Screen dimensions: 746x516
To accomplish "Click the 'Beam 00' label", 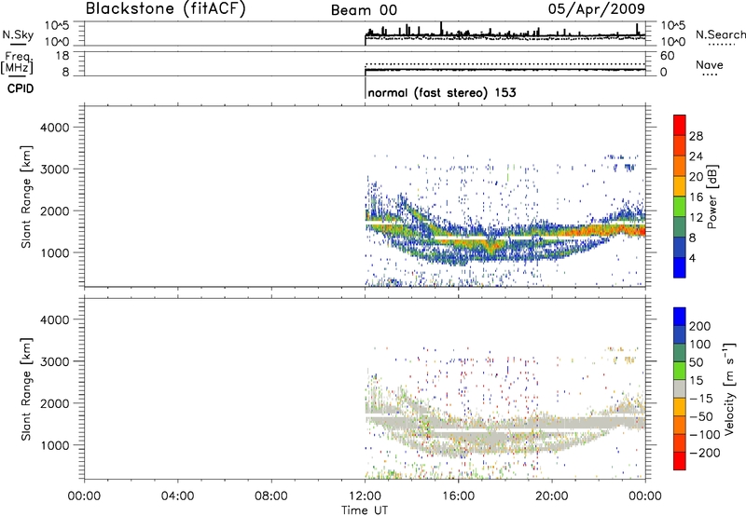I will [364, 10].
